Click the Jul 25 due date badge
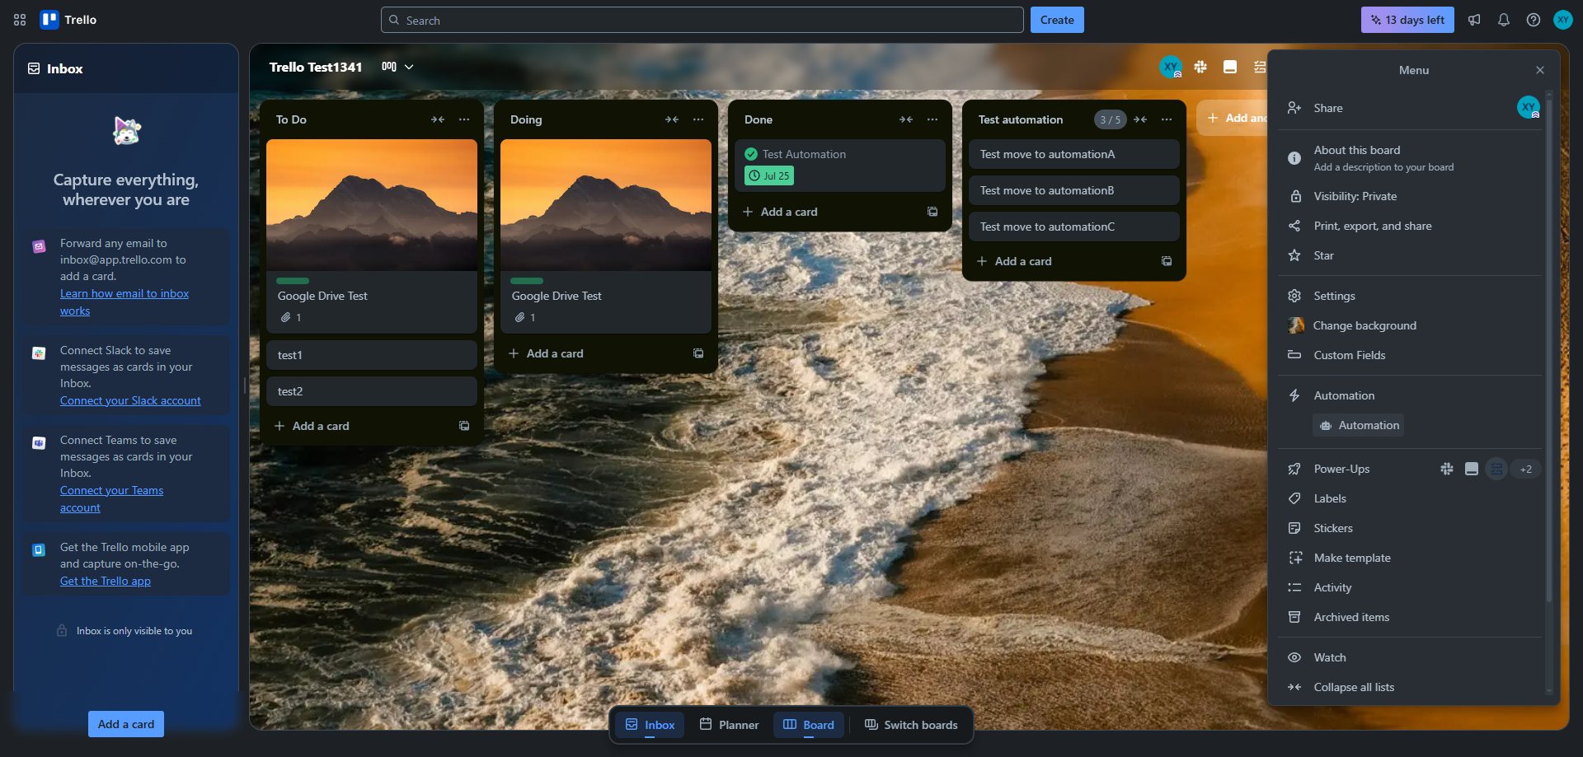This screenshot has width=1583, height=757. point(769,175)
